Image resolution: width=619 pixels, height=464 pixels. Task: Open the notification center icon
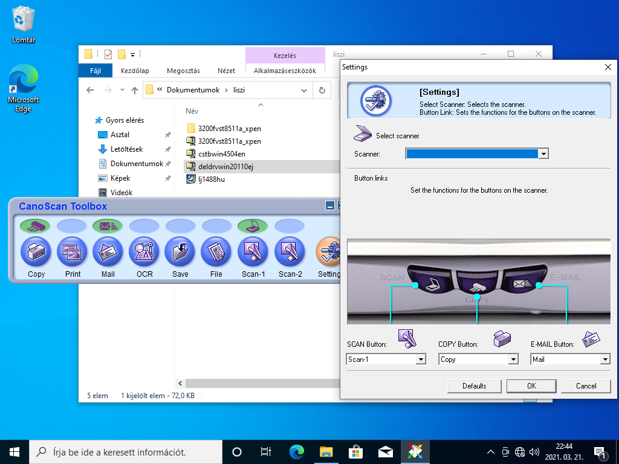tap(600, 453)
